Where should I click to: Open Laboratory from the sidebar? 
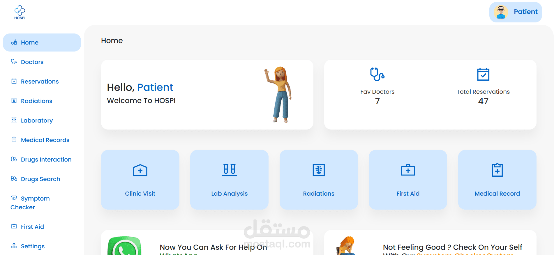click(x=42, y=121)
